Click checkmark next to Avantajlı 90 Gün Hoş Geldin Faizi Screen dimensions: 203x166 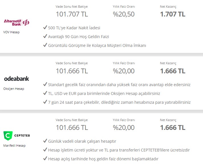tap(45, 36)
